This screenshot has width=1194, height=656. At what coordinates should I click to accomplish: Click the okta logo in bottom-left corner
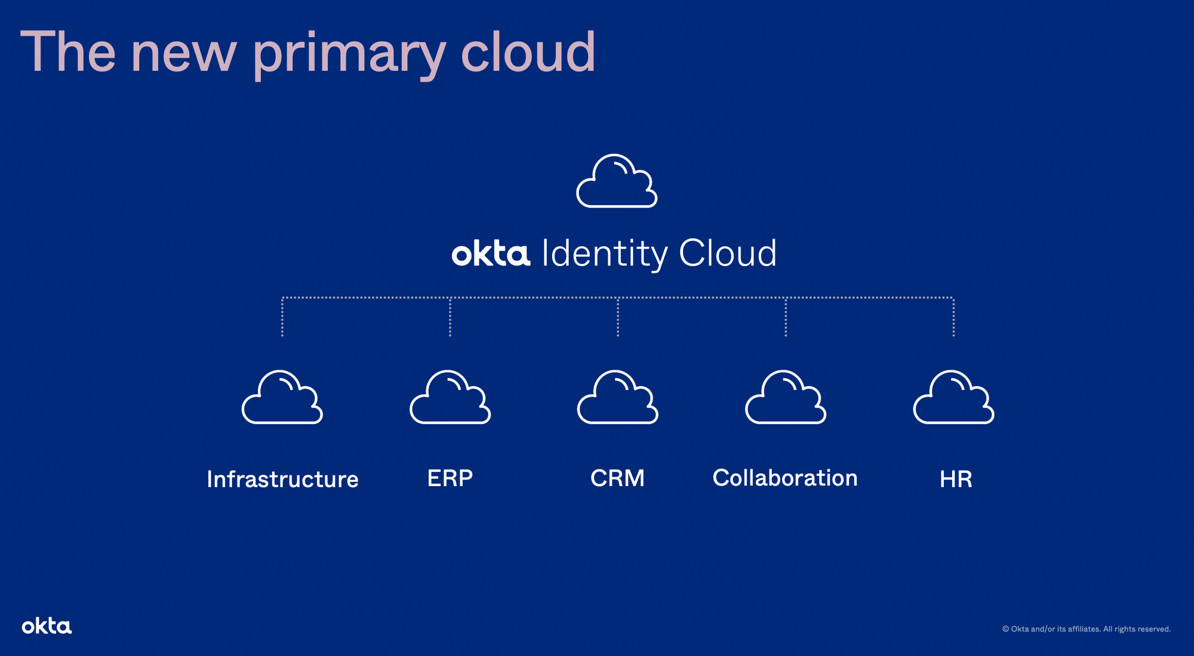47,626
